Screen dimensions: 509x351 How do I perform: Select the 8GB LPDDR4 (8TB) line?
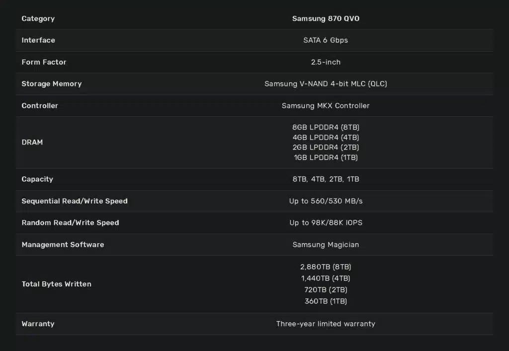pyautogui.click(x=326, y=127)
